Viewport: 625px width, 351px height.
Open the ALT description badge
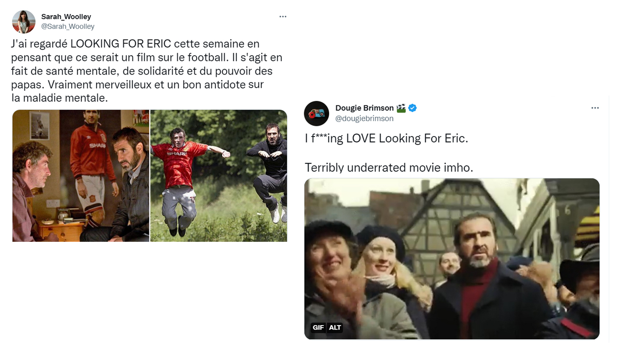[x=335, y=328]
